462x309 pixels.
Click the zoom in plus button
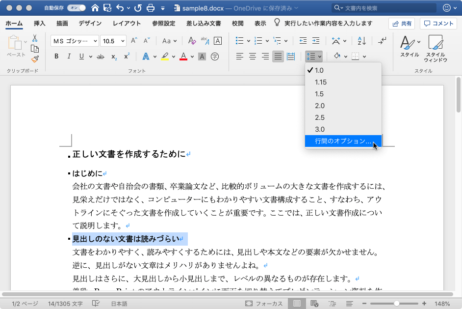coord(424,304)
